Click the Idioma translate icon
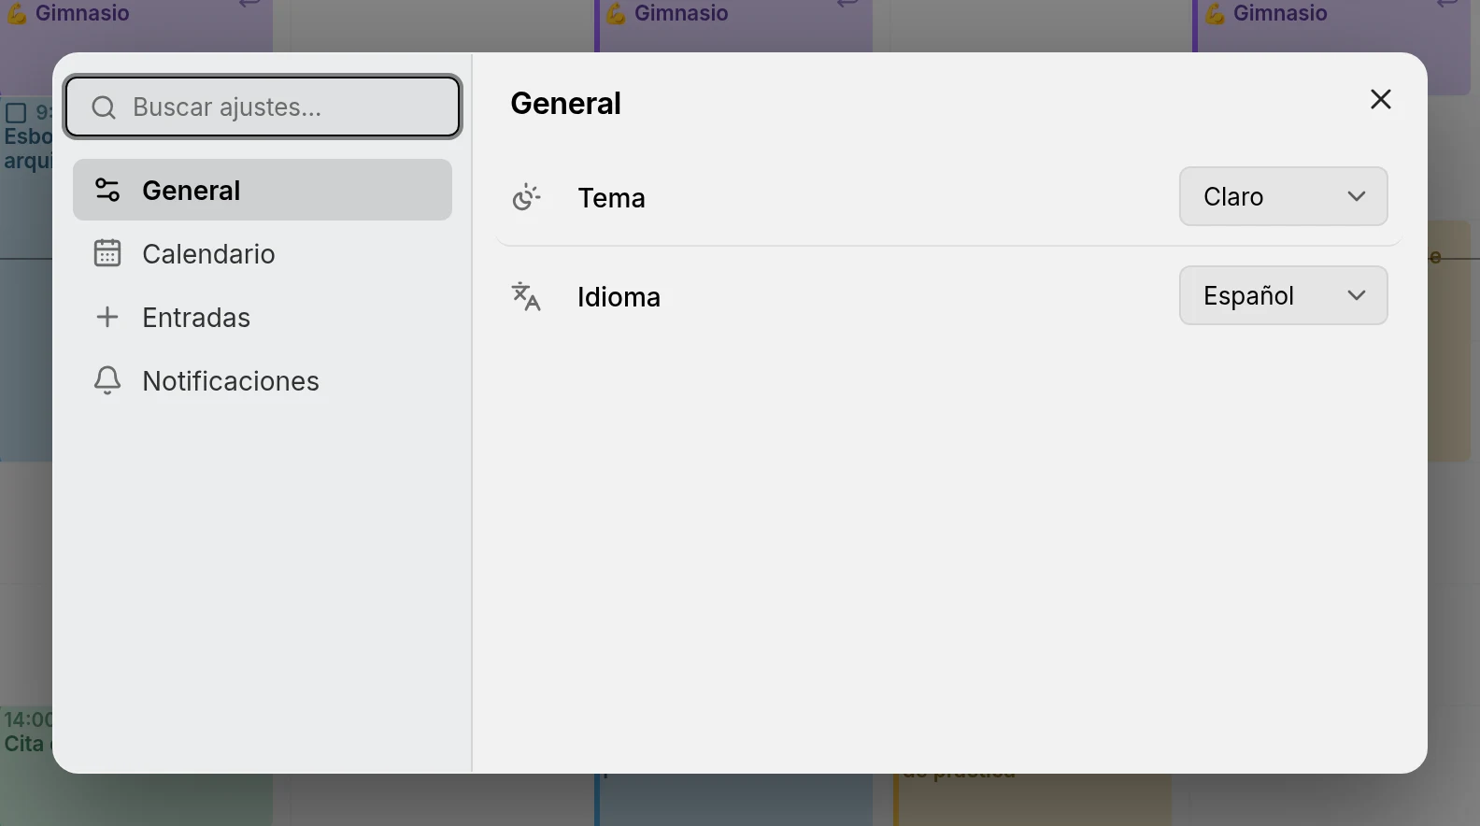This screenshot has width=1480, height=826. click(526, 296)
